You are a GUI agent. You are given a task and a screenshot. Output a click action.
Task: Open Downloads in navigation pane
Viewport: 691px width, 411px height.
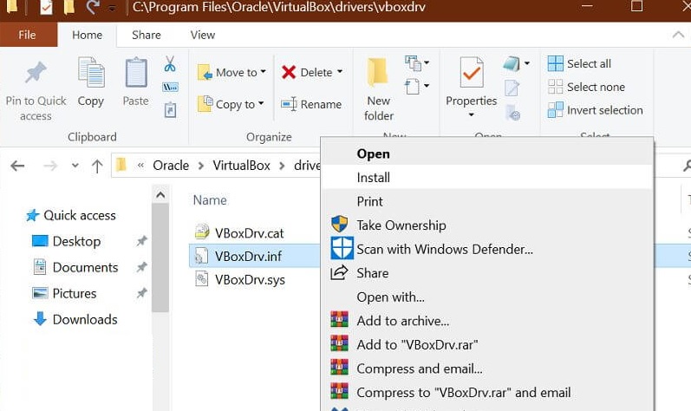coord(75,319)
